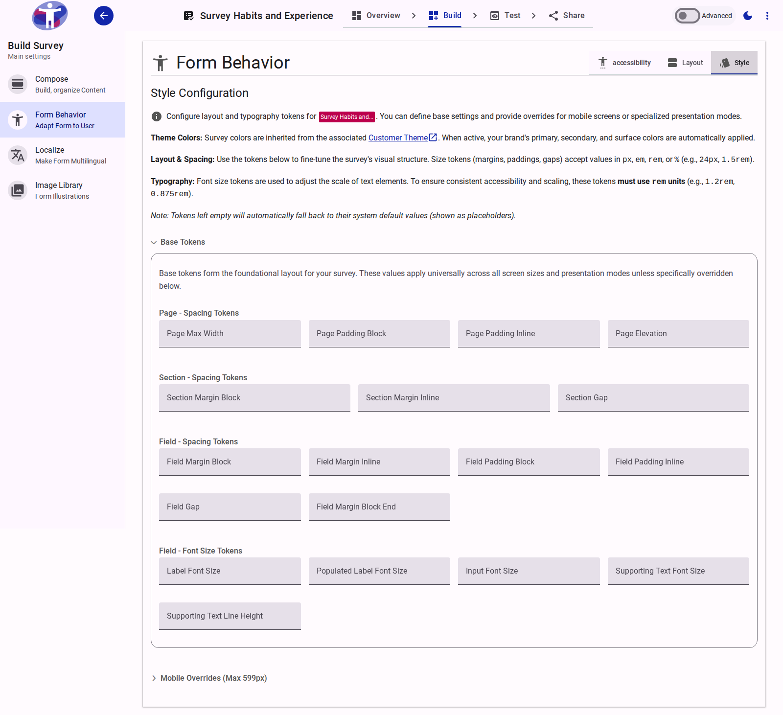Click the Label Font Size field
783x715 pixels.
[230, 571]
